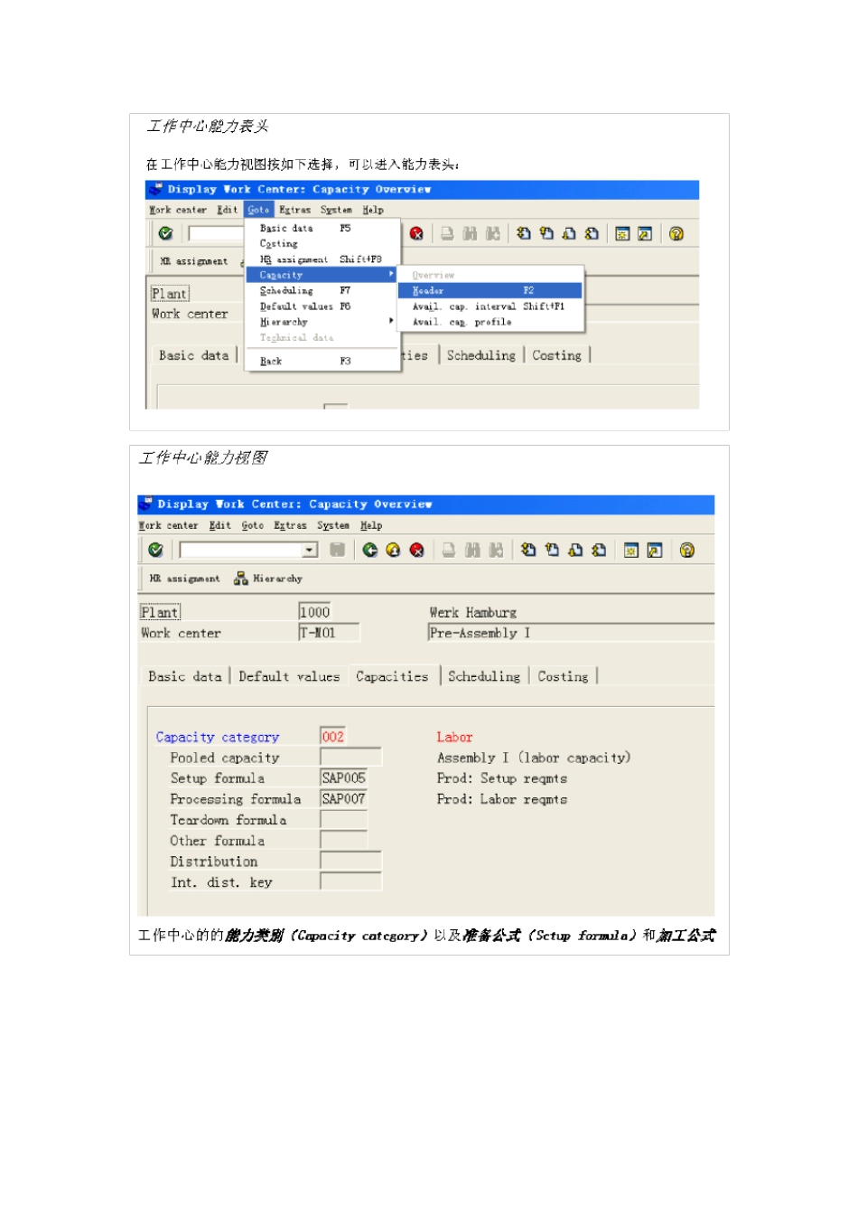Select Basic data F5 in Goto menu

[x=322, y=228]
